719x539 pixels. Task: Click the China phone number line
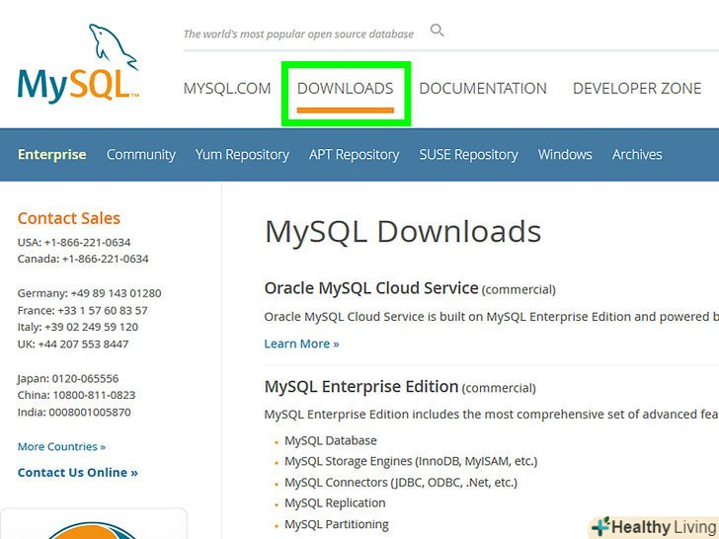77,395
